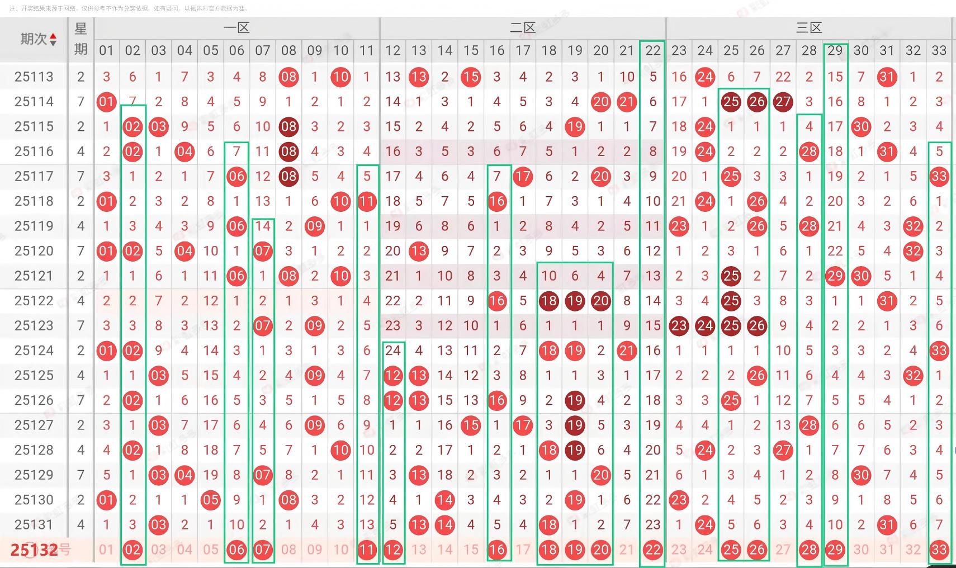Click red ball 08 in draw 25113
This screenshot has width=956, height=568.
click(x=288, y=77)
